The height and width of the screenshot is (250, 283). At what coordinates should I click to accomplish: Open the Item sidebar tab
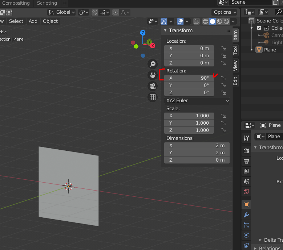235,35
